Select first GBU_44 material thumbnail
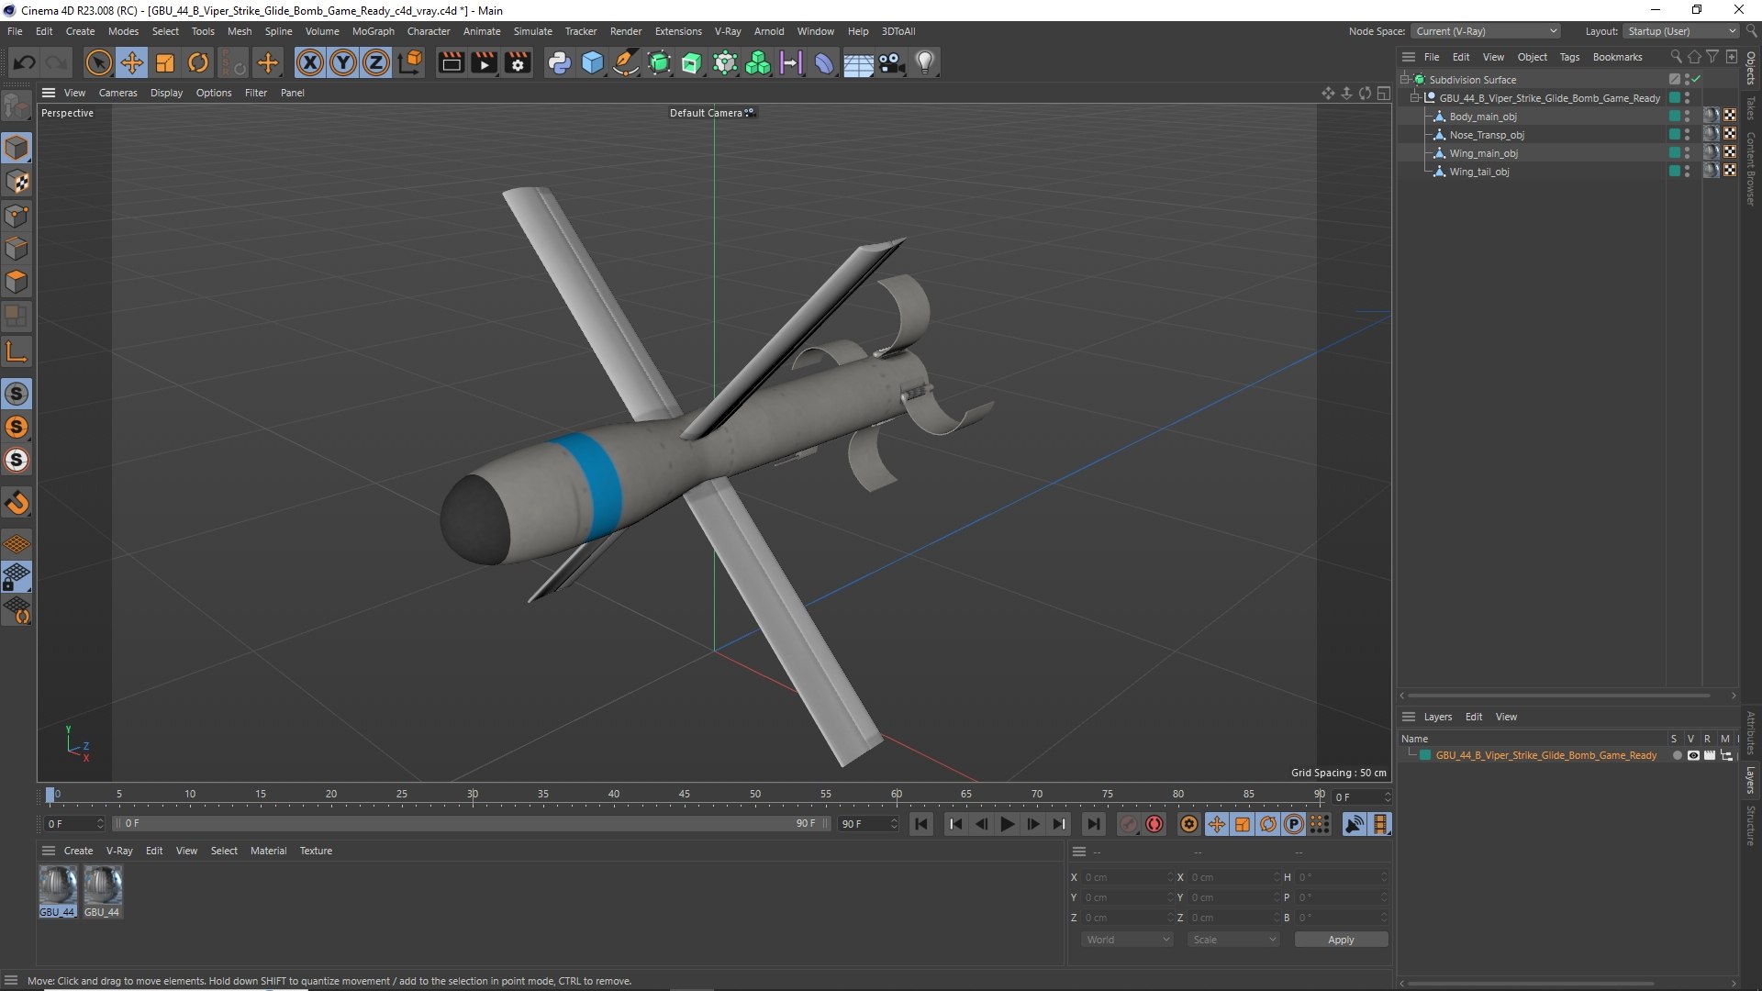The height and width of the screenshot is (991, 1762). [x=58, y=891]
